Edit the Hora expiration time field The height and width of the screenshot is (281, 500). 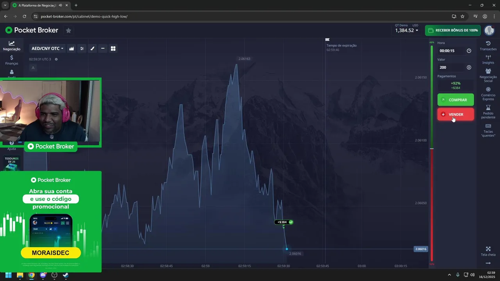pyautogui.click(x=455, y=51)
